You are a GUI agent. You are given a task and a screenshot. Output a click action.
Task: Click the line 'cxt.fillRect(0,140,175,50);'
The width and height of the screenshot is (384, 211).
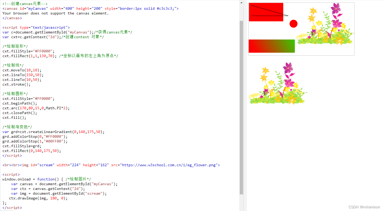pyautogui.click(x=32, y=151)
